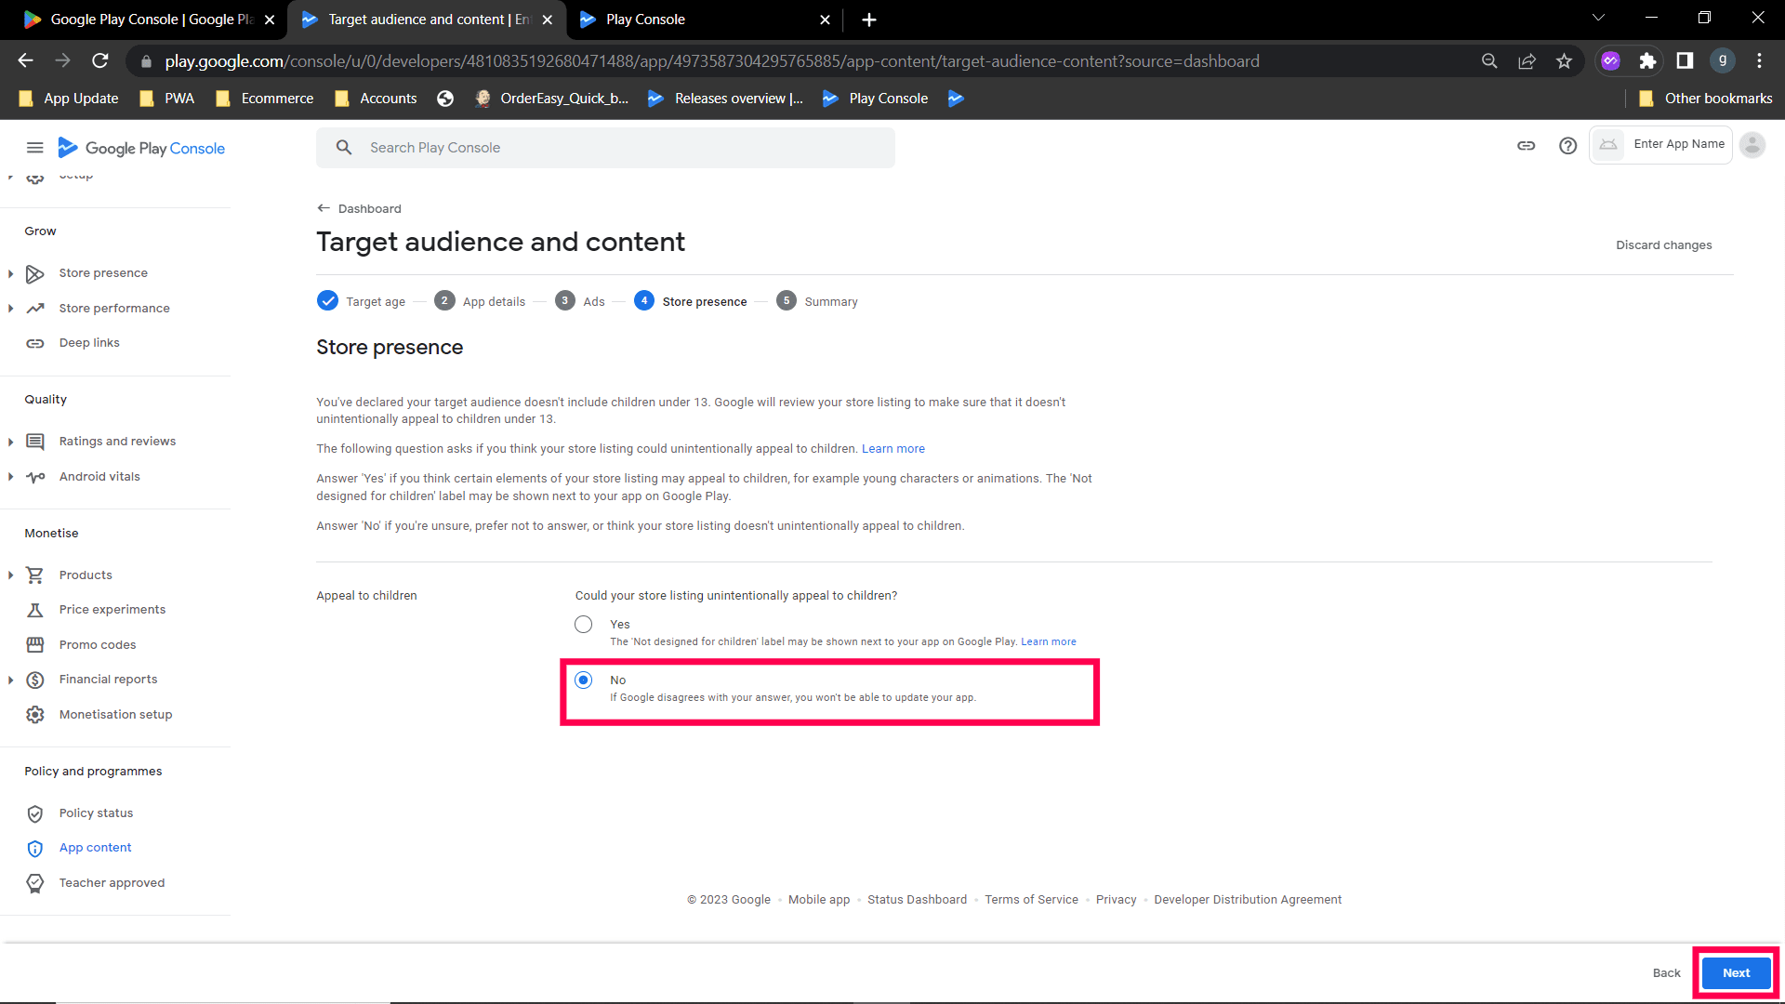This screenshot has width=1785, height=1004.
Task: Click the copy link icon in header
Action: [1526, 146]
